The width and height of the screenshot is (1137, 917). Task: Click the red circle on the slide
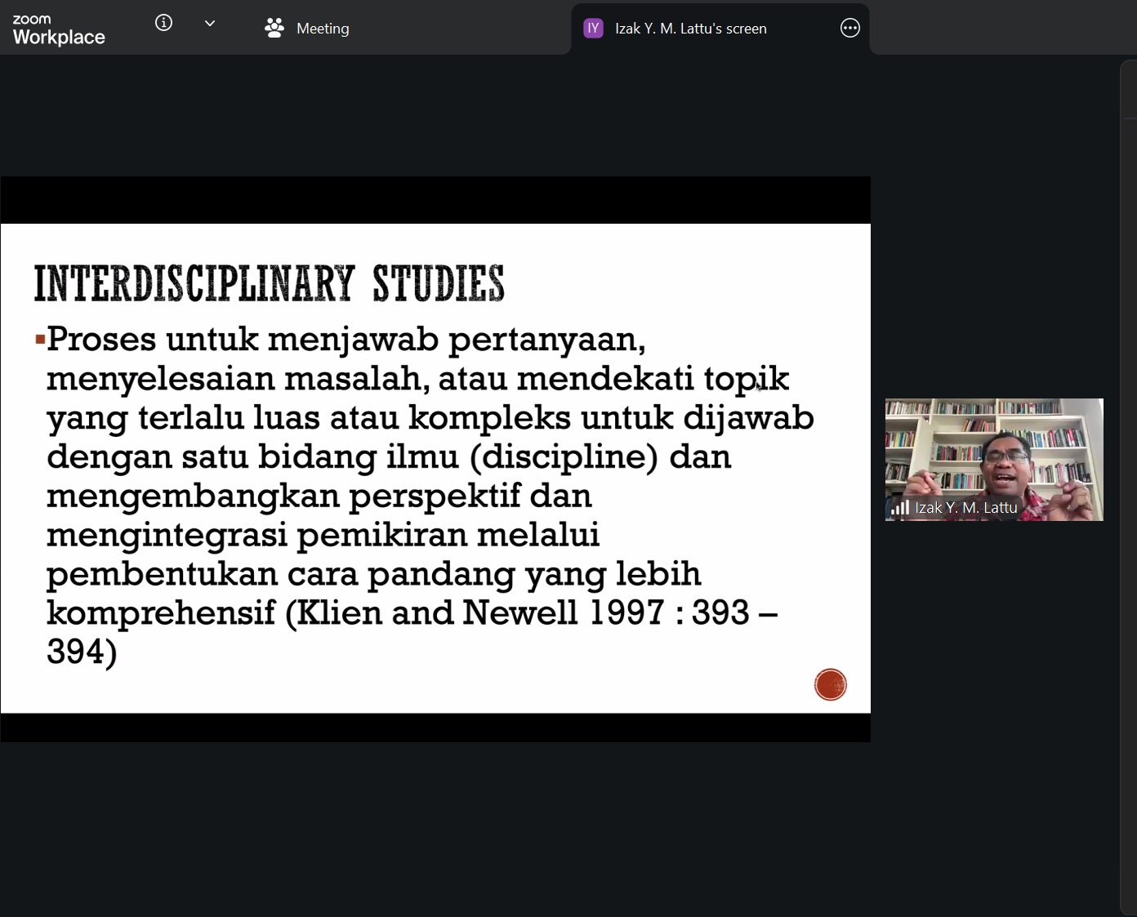[x=830, y=684]
